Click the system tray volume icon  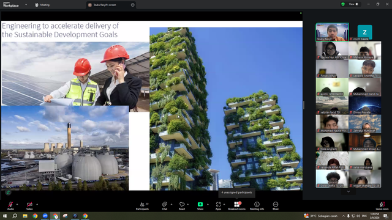[x=358, y=216]
